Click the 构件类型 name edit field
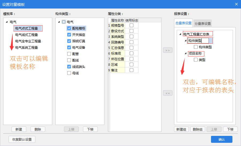Image resolution: width=241 pixels, height=146 pixels. pos(198,40)
